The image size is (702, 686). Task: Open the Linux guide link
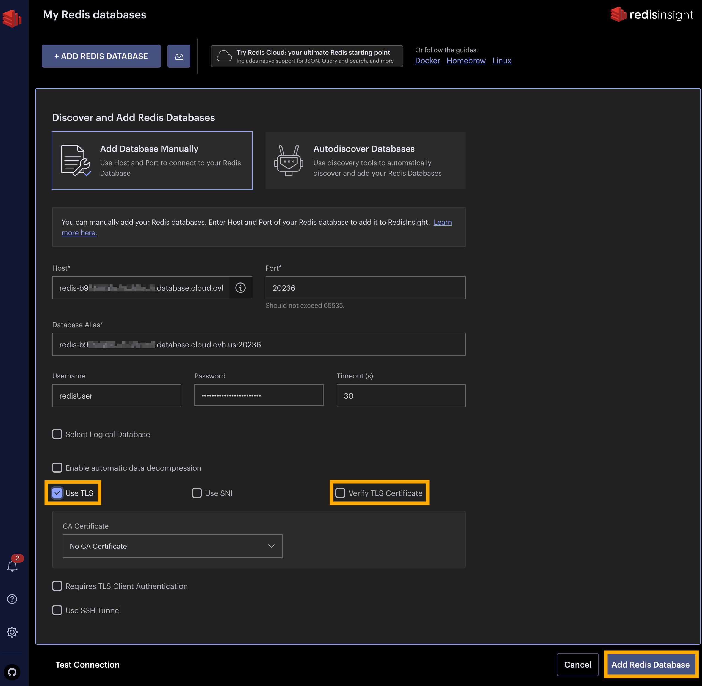tap(502, 61)
